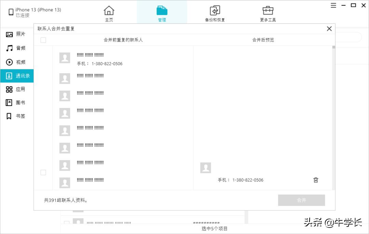Open the 书签 (Bookmarks) section
369x234 pixels.
[x=16, y=116]
